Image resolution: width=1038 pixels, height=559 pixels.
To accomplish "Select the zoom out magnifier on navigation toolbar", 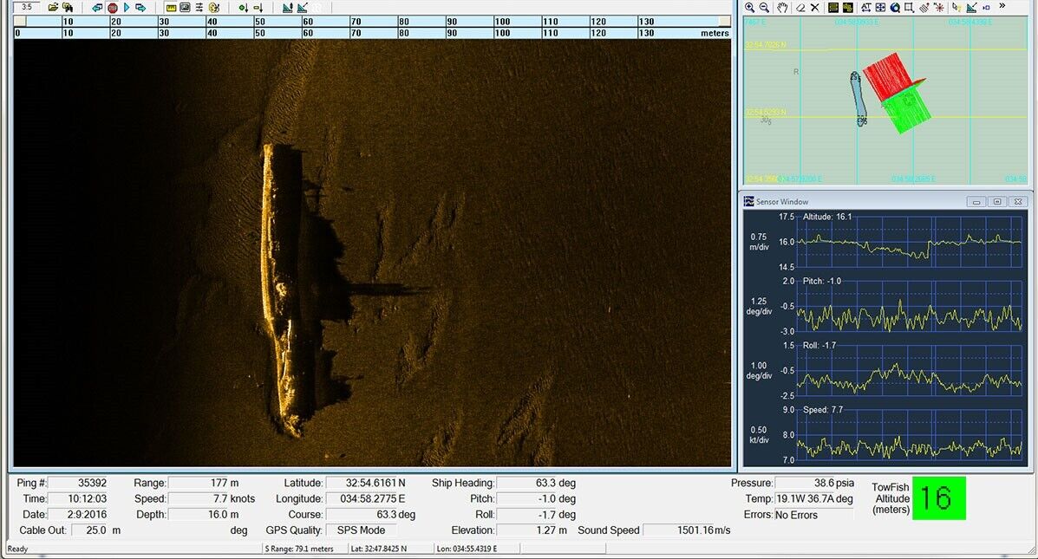I will tap(764, 8).
